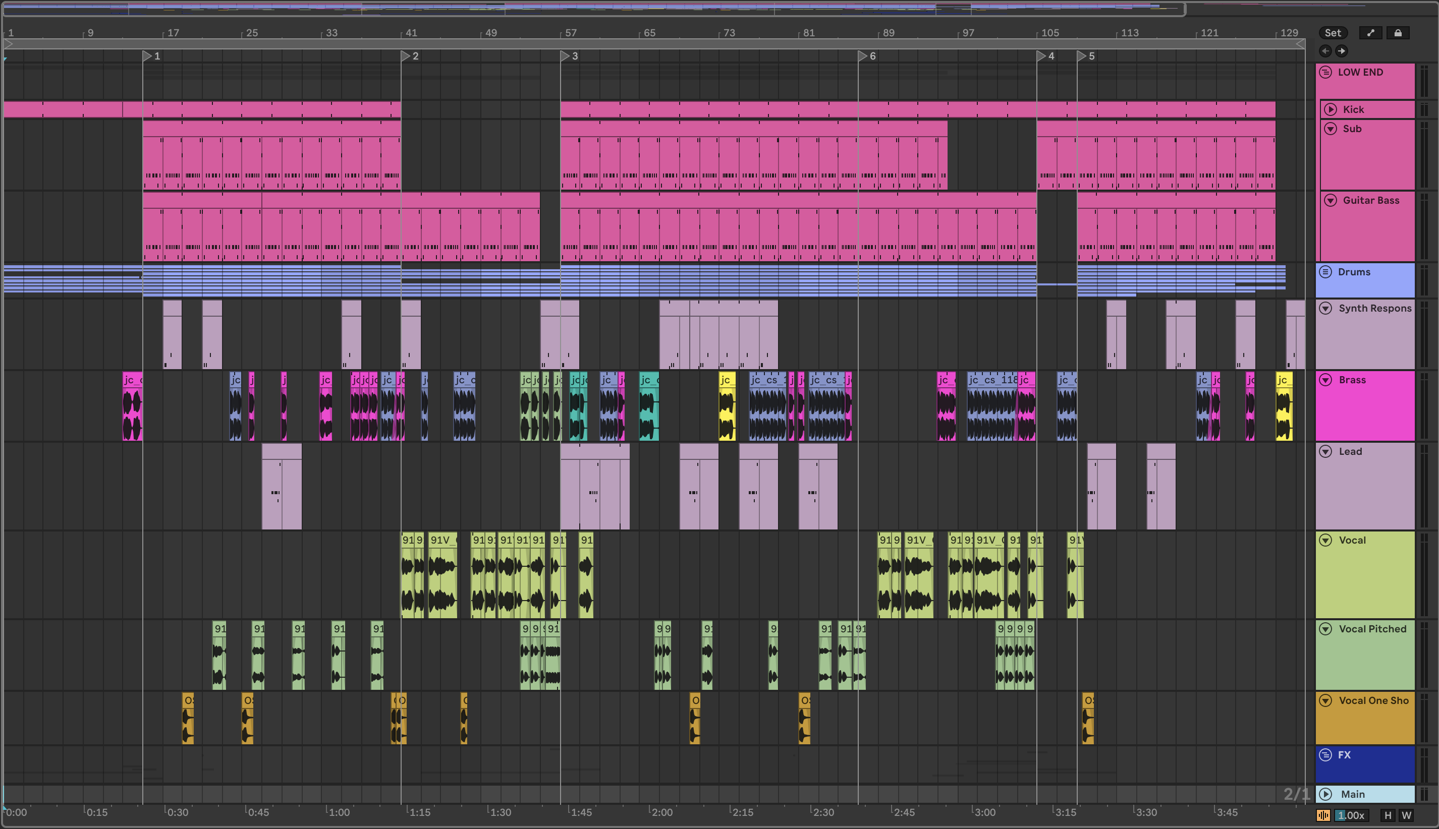Jump to previous locator arrow
Screen dimensions: 1439x829
tap(1325, 50)
